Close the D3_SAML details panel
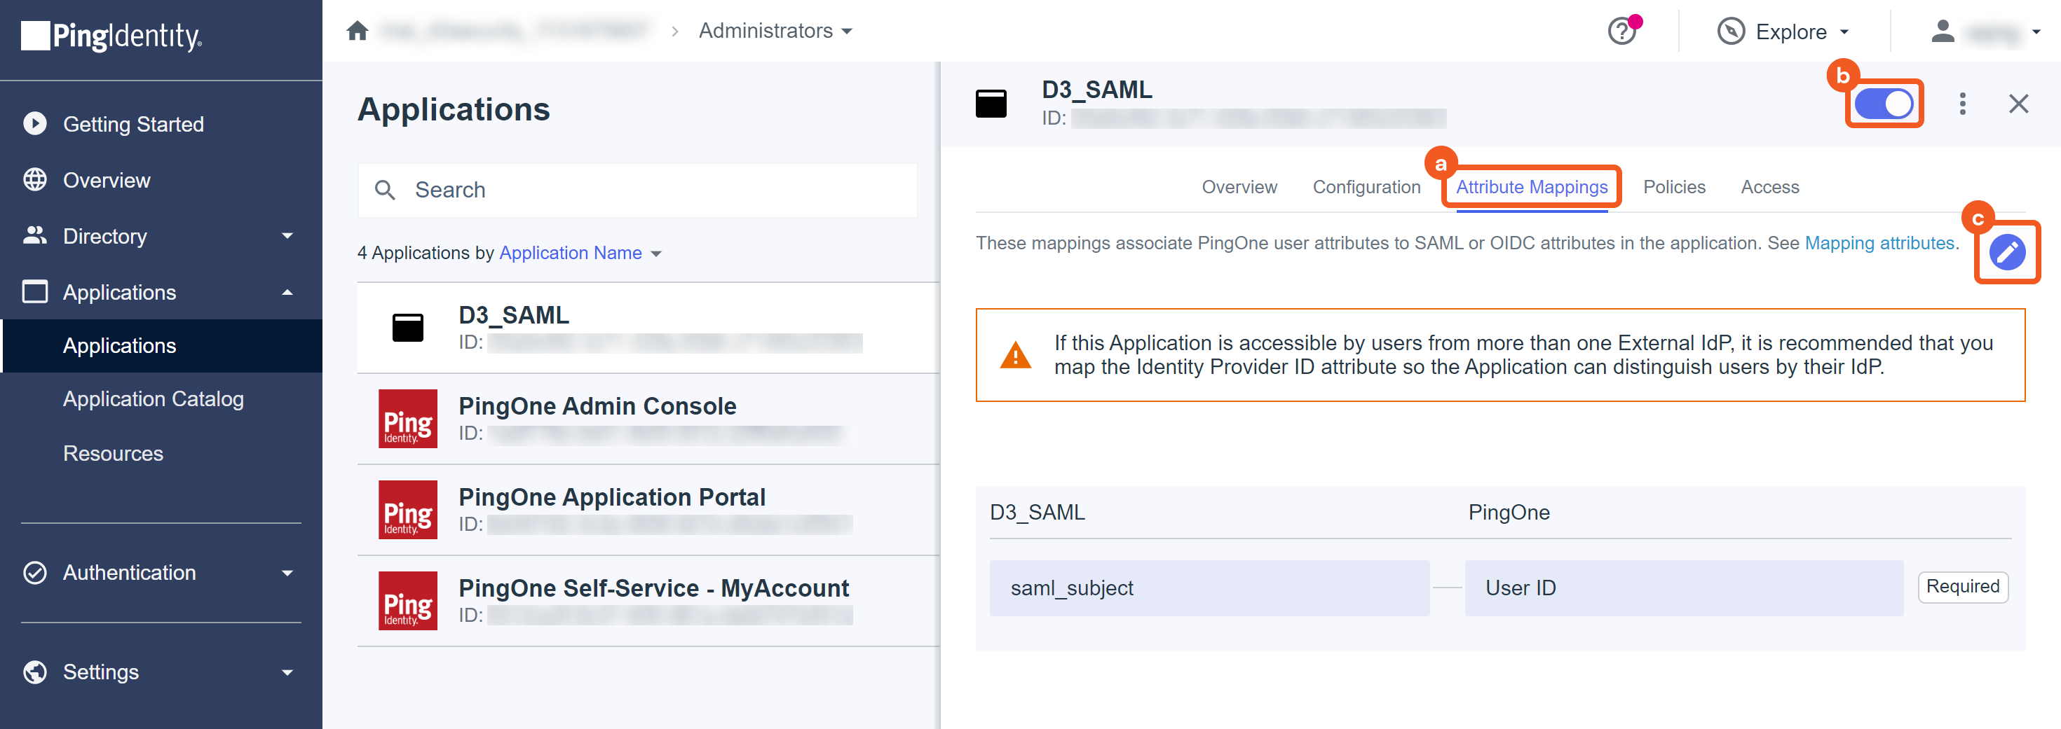The height and width of the screenshot is (729, 2061). [x=2018, y=104]
